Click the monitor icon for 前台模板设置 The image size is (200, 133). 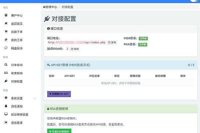coord(6,114)
